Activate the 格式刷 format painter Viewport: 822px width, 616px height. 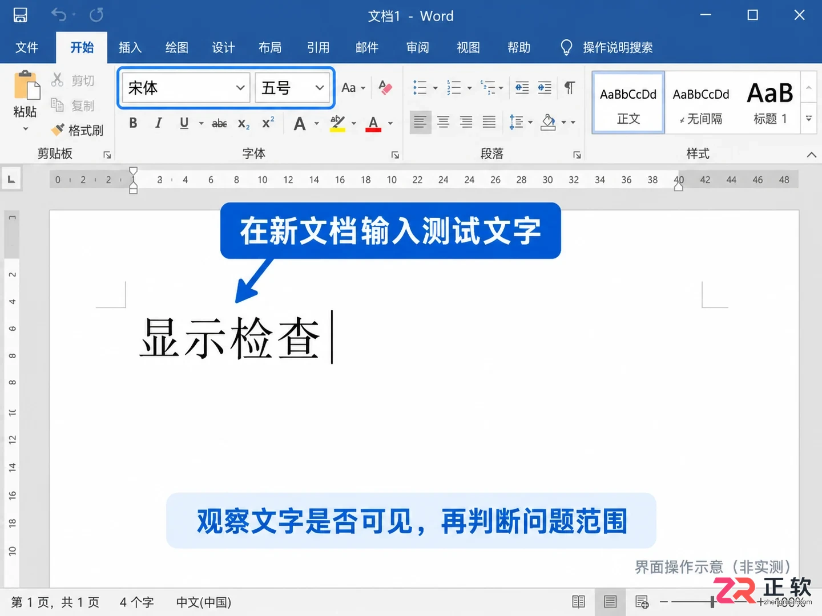(x=77, y=131)
